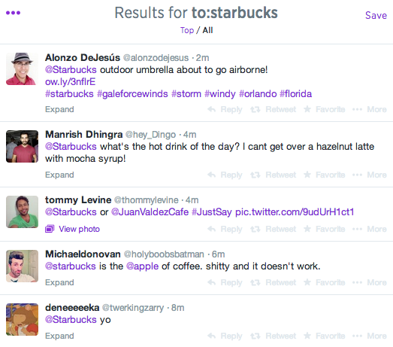Favorite Manrish Dhingra's hot drink tweet
393x347 pixels.
(x=324, y=175)
